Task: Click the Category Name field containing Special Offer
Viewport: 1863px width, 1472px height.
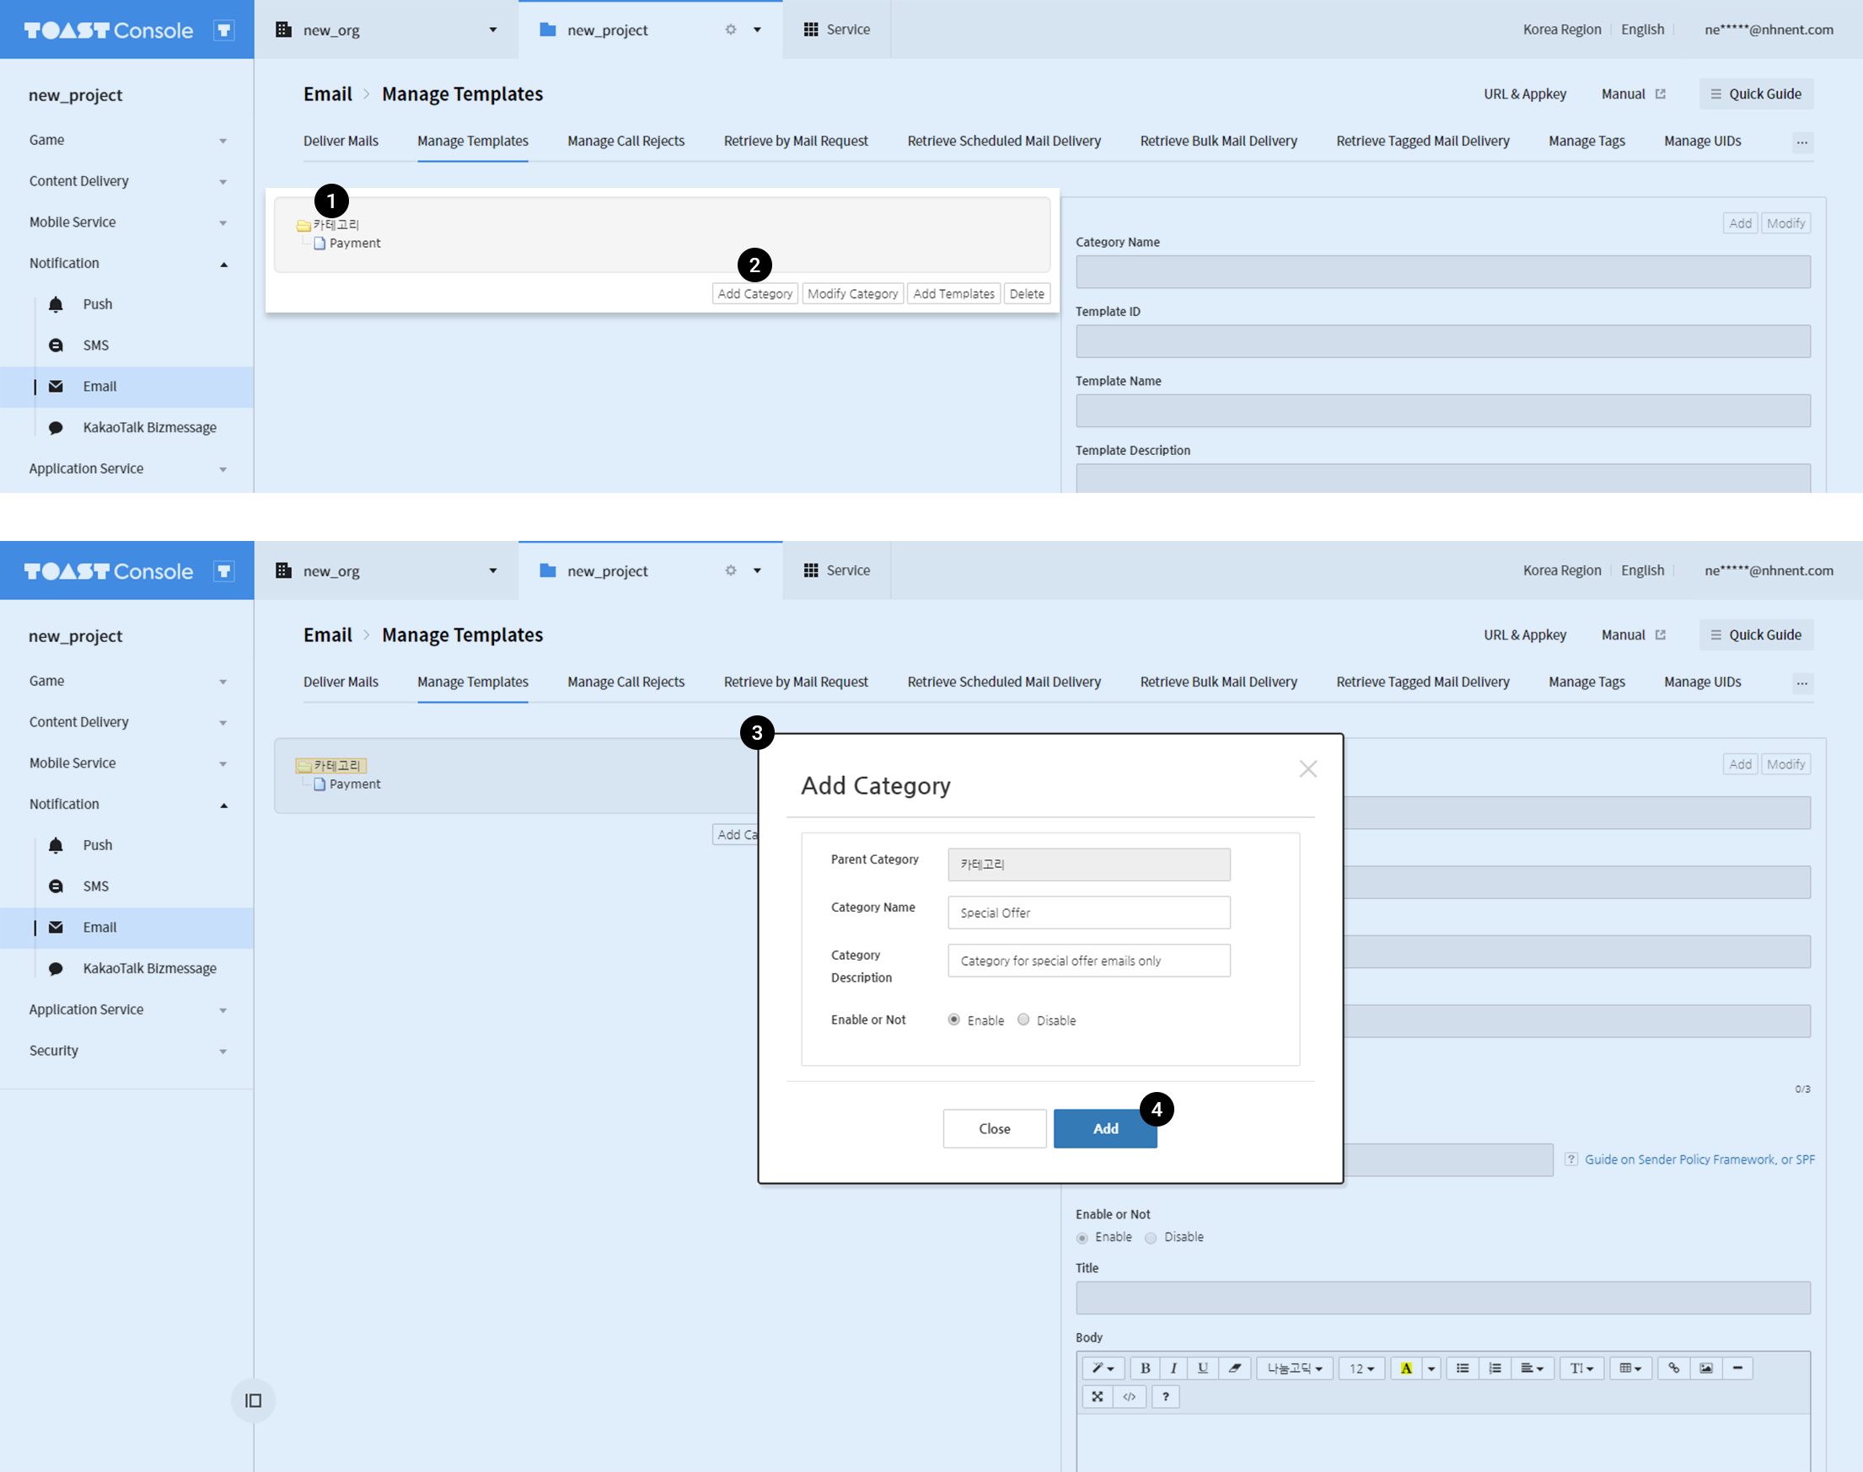Action: coord(1089,913)
